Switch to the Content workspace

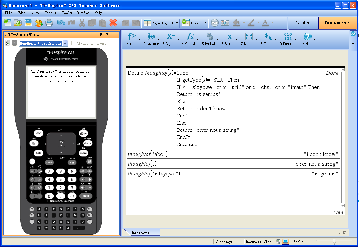pyautogui.click(x=303, y=23)
